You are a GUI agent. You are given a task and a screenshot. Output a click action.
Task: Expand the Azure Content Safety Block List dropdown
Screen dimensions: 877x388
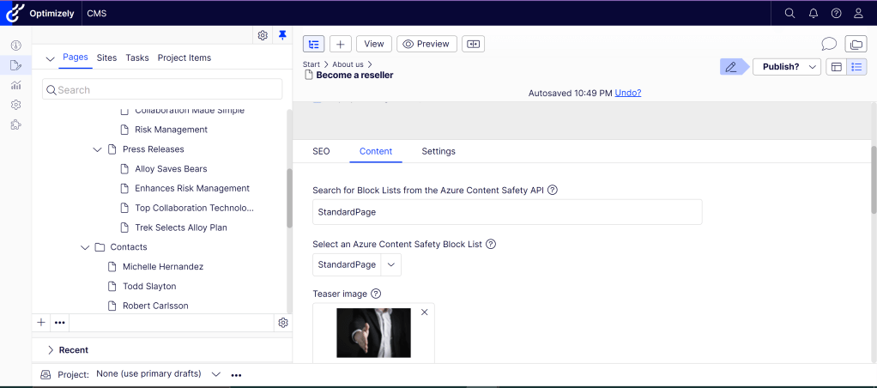click(390, 264)
